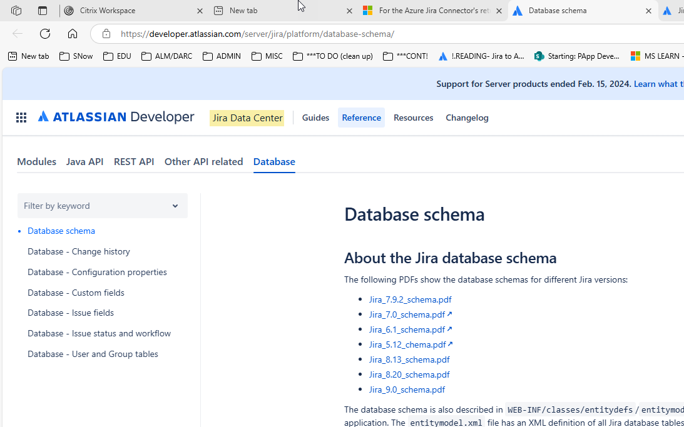Switch to the Guides navigation item
The height and width of the screenshot is (427, 684).
click(x=315, y=117)
